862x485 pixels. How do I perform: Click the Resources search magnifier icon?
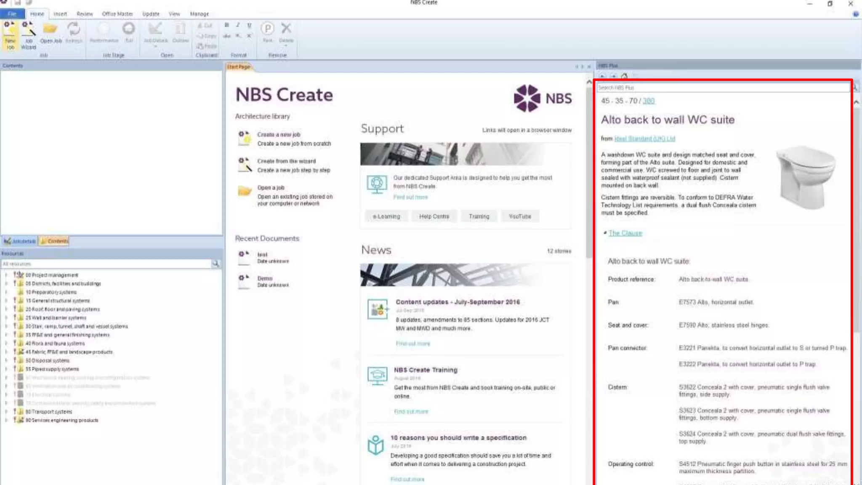click(x=215, y=264)
